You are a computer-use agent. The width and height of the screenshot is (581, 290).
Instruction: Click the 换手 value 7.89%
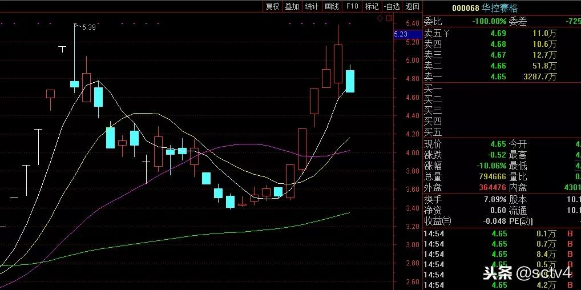click(x=495, y=199)
